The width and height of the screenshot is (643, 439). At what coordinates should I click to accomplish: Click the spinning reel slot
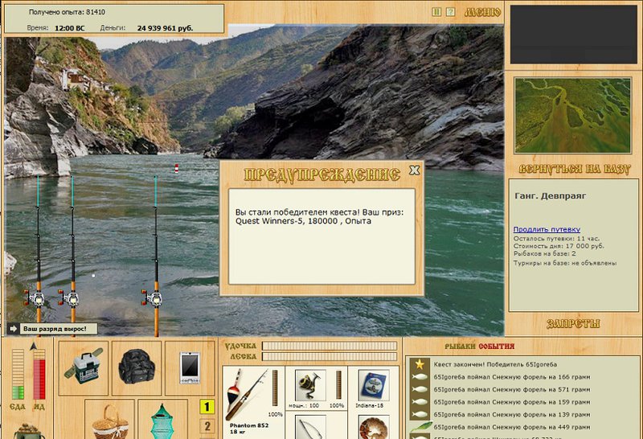point(310,385)
